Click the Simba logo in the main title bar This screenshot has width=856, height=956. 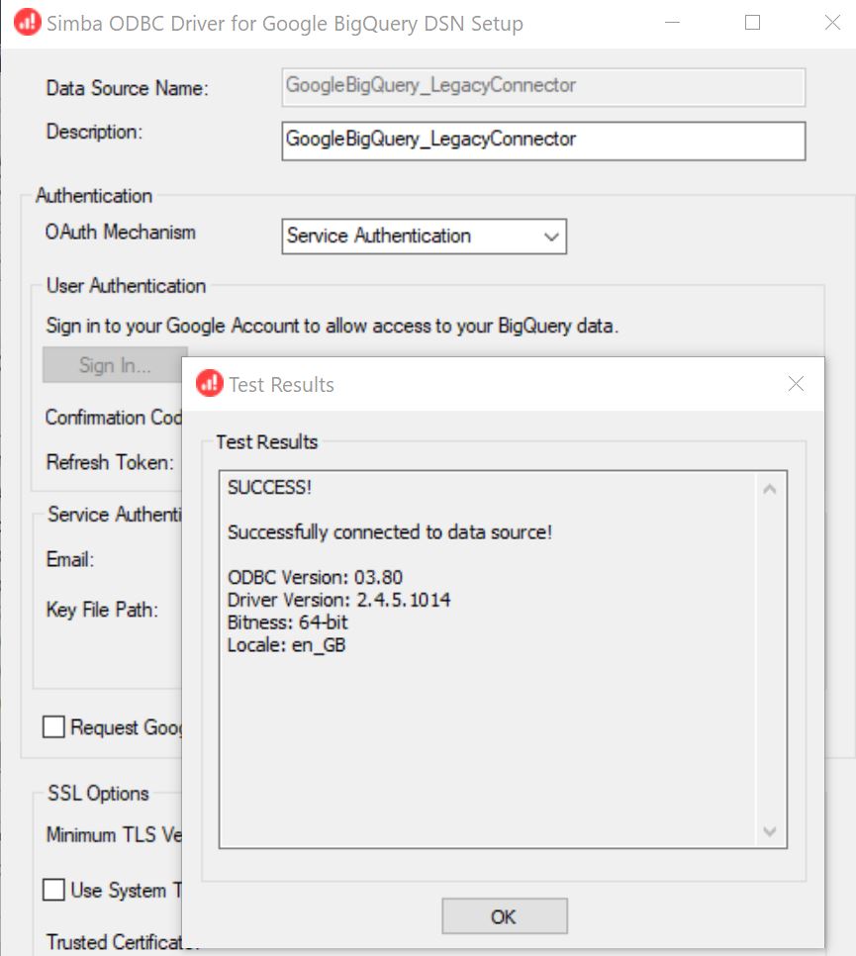click(x=27, y=21)
